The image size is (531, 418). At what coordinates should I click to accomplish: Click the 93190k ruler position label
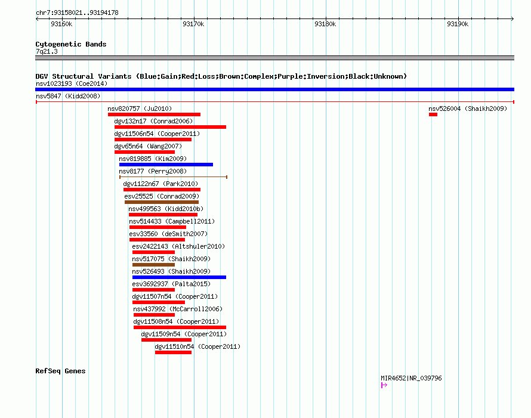pos(458,24)
